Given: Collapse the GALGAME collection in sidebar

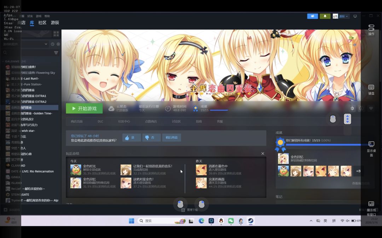Looking at the screenshot, I should coord(3,61).
